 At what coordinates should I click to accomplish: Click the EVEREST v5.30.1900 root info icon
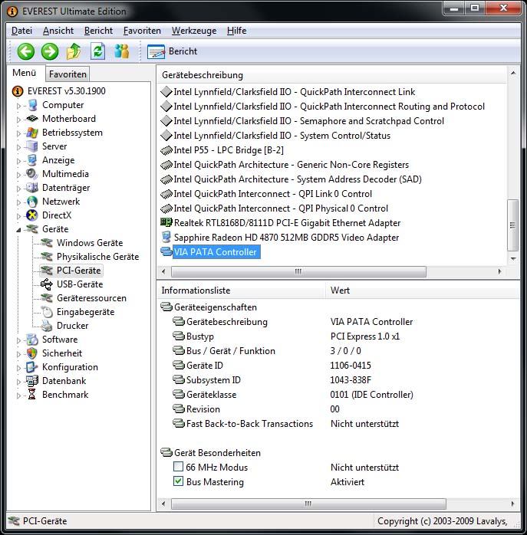click(x=18, y=91)
